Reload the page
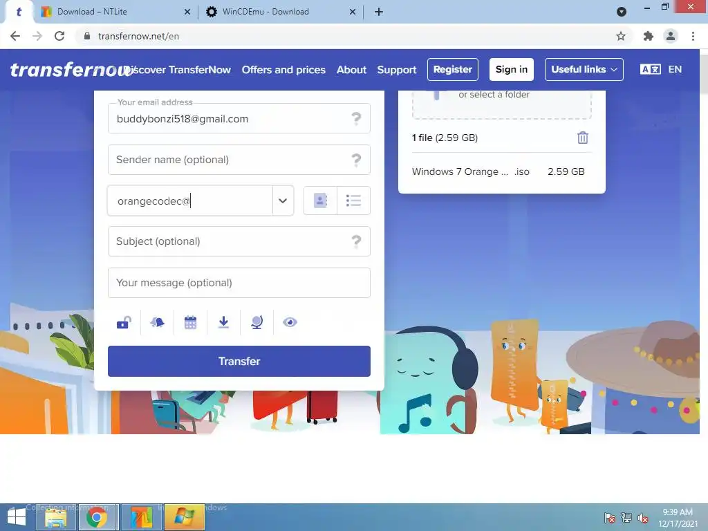708x531 pixels. (x=59, y=36)
